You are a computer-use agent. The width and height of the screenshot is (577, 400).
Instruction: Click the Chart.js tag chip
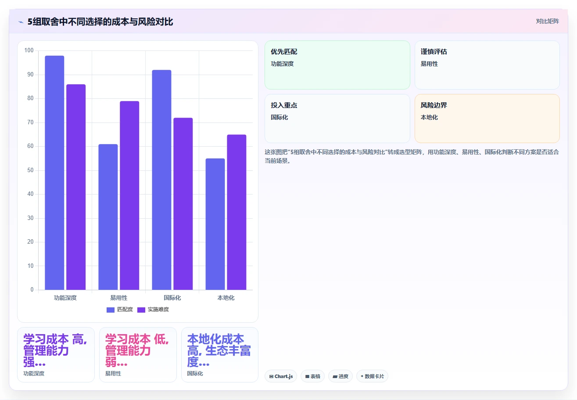281,376
